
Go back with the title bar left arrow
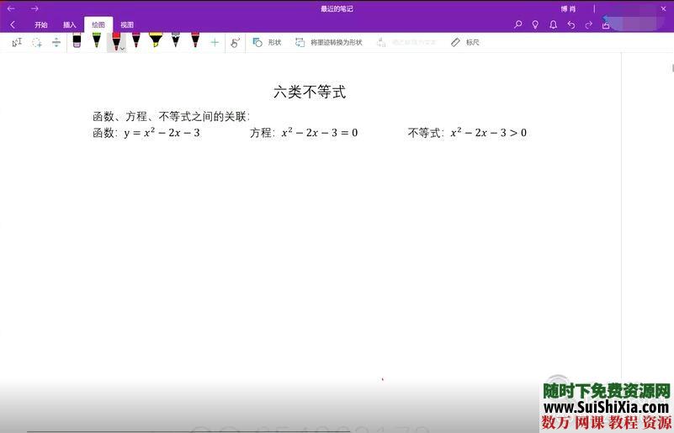point(11,8)
